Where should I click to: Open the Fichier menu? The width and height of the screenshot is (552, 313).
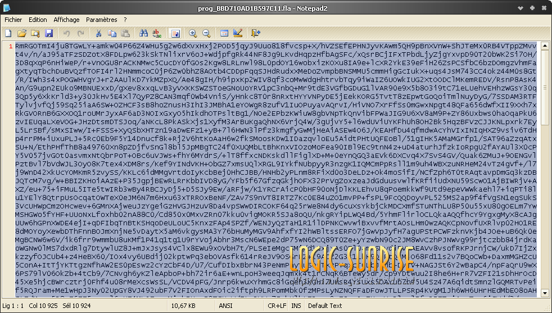coord(13,20)
